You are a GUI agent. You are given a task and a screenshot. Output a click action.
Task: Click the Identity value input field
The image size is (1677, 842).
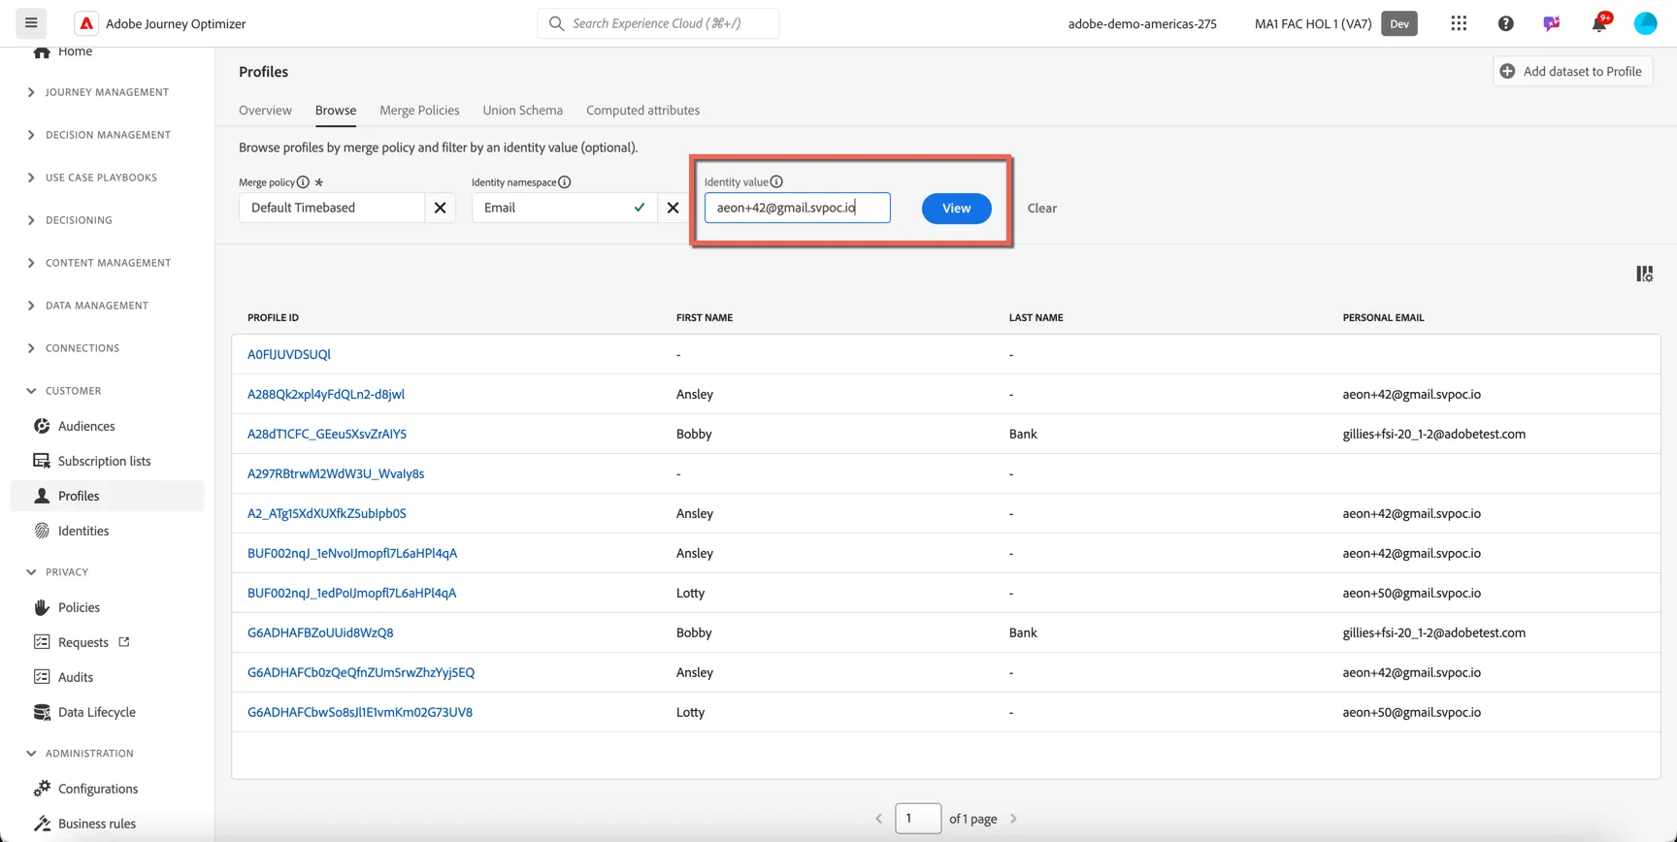point(797,208)
